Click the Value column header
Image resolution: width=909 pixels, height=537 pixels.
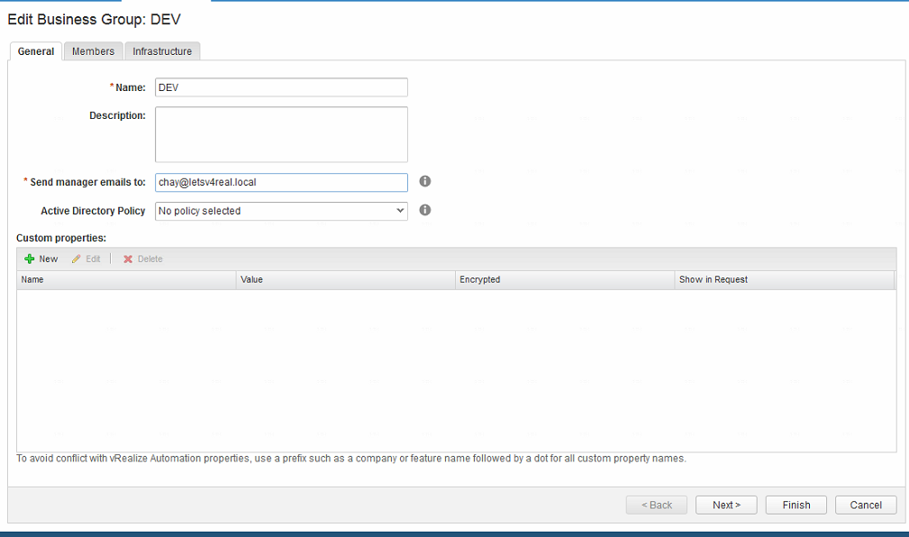346,280
